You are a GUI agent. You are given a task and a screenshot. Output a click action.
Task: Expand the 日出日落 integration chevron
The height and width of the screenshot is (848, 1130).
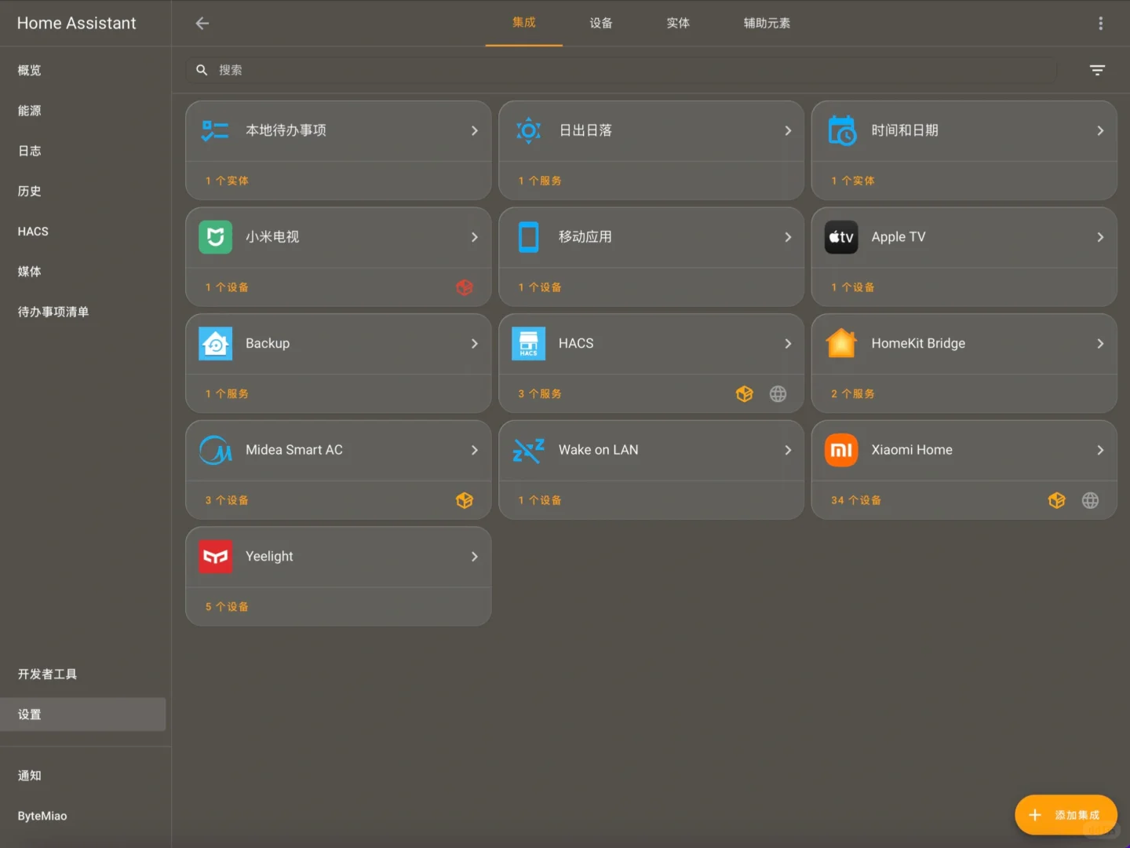click(788, 130)
